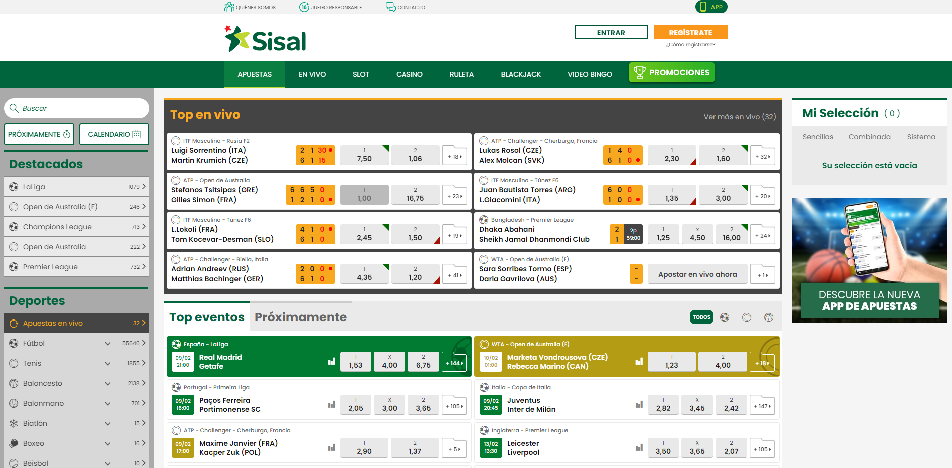Expand +147 markets for Juventus–Inter
Screen dimensions: 952x468
click(762, 405)
